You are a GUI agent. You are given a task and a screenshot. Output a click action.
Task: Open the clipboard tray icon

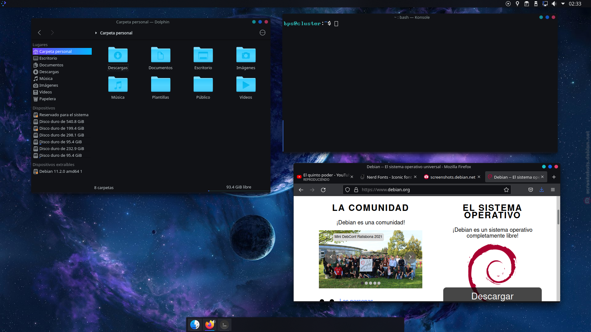point(527,4)
